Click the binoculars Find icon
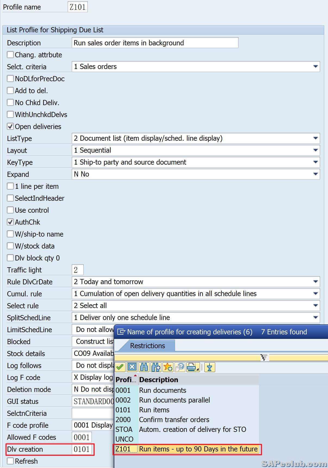328x468 pixels. [x=144, y=367]
